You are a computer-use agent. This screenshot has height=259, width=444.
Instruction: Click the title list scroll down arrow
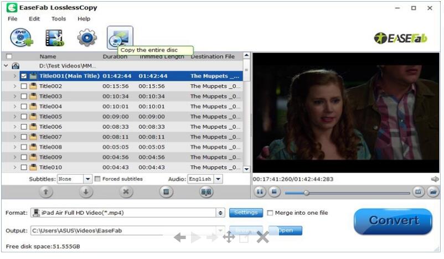[x=246, y=169]
